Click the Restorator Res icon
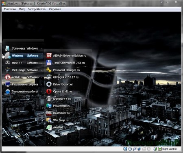The width and height of the screenshot is (183, 153). (49, 113)
